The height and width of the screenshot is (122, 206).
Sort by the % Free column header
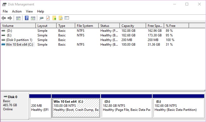(176, 26)
